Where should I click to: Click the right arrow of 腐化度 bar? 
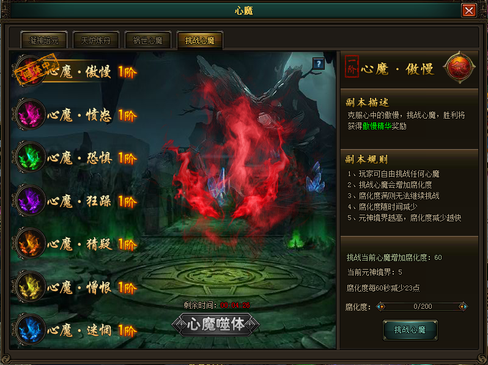click(463, 306)
